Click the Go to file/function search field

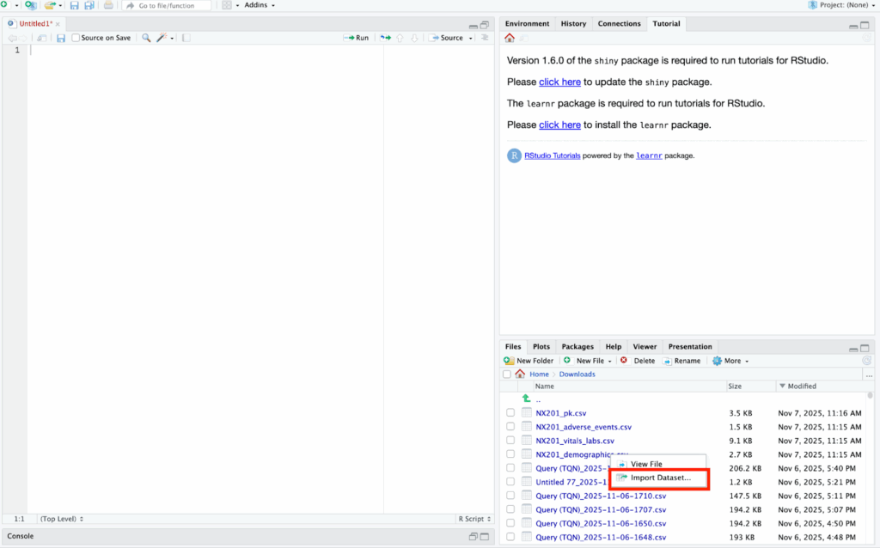pyautogui.click(x=168, y=4)
